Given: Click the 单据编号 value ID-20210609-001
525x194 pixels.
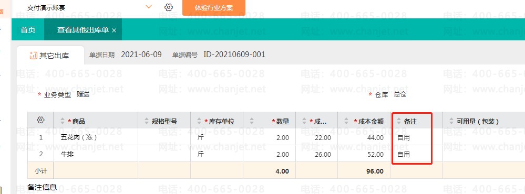Looking at the screenshot, I should click(234, 55).
